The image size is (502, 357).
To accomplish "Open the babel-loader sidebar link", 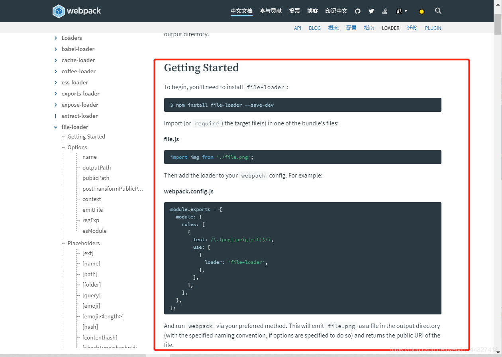I will 78,49.
